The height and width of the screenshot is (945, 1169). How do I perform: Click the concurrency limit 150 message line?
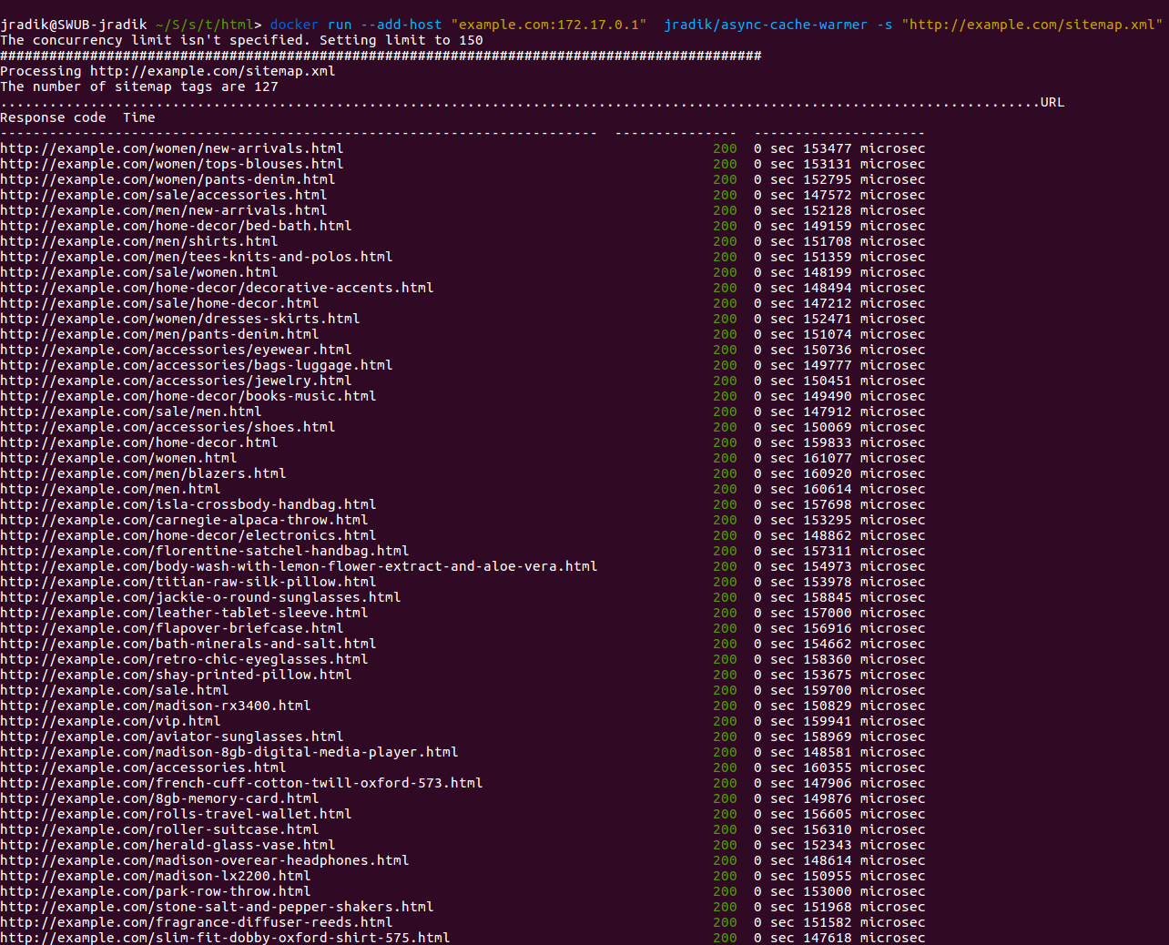point(241,40)
